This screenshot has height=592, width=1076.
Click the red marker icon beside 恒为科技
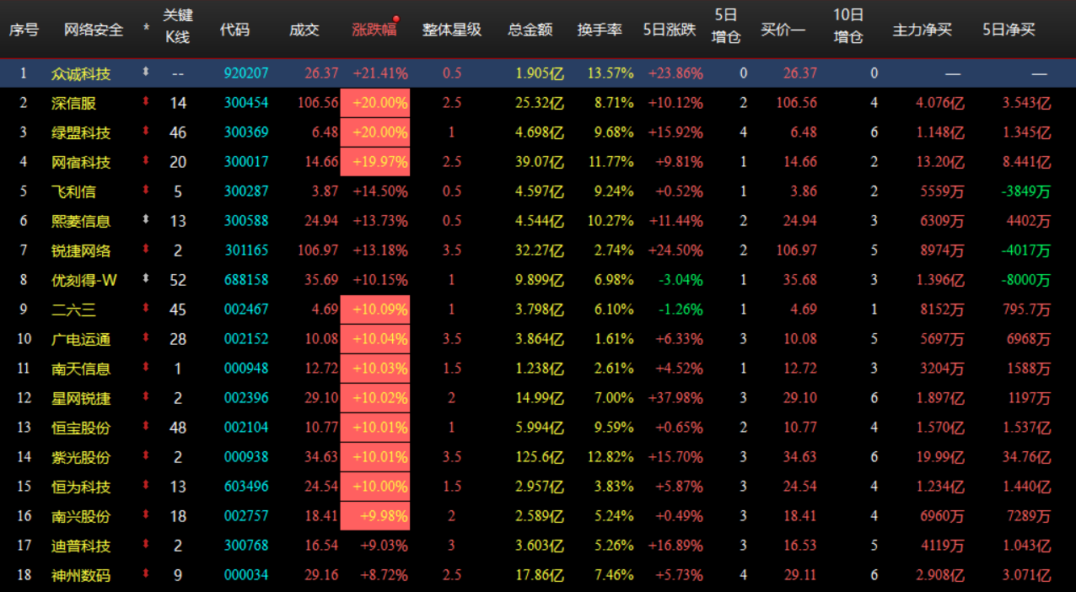point(146,486)
